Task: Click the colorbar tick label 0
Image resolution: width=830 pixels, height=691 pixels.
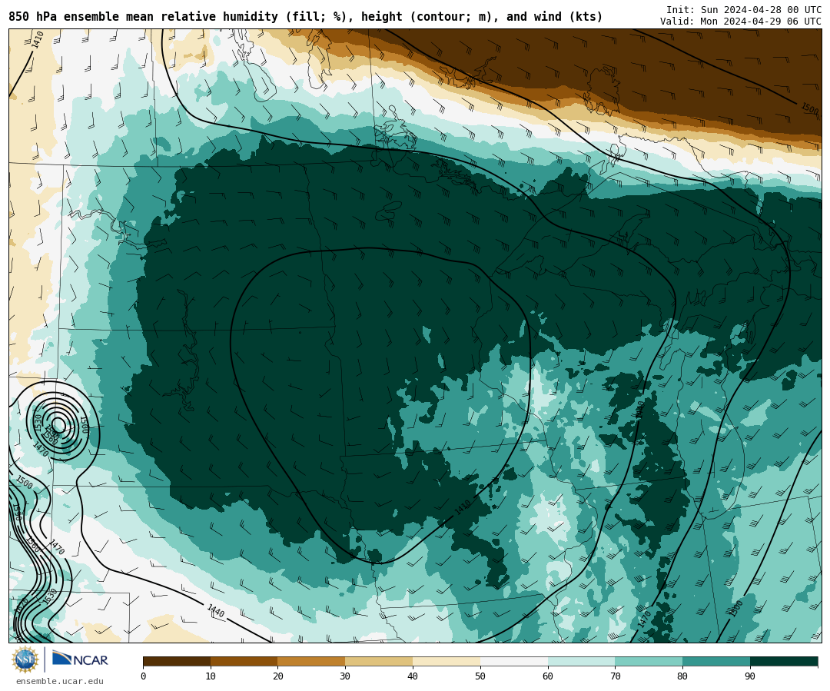Action: click(144, 676)
